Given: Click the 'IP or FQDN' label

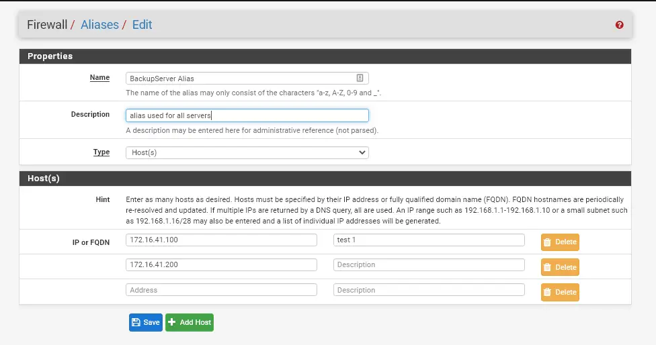Looking at the screenshot, I should pyautogui.click(x=91, y=242).
